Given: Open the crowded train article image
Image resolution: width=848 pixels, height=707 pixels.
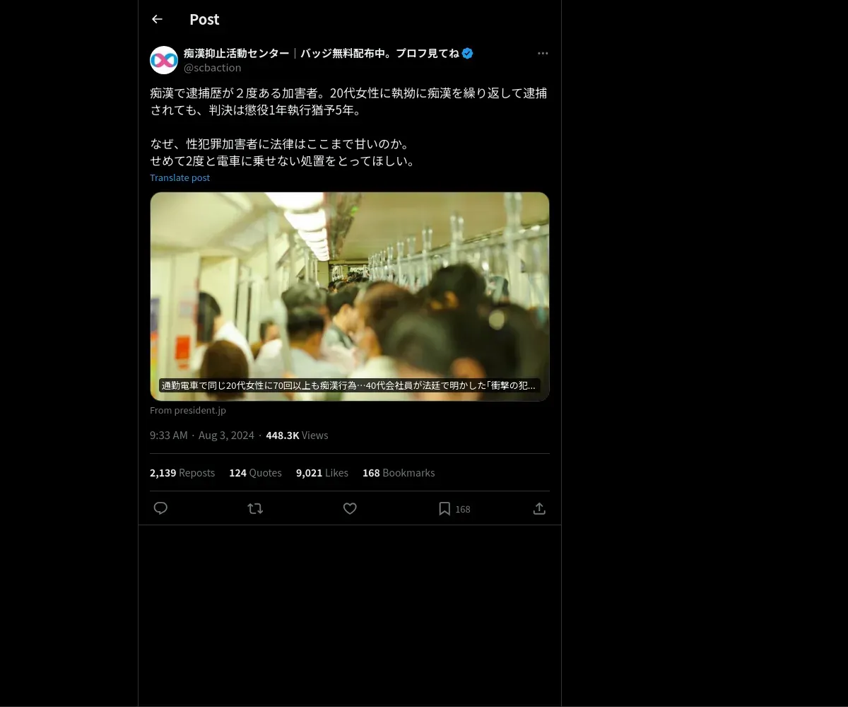Looking at the screenshot, I should pos(350,296).
